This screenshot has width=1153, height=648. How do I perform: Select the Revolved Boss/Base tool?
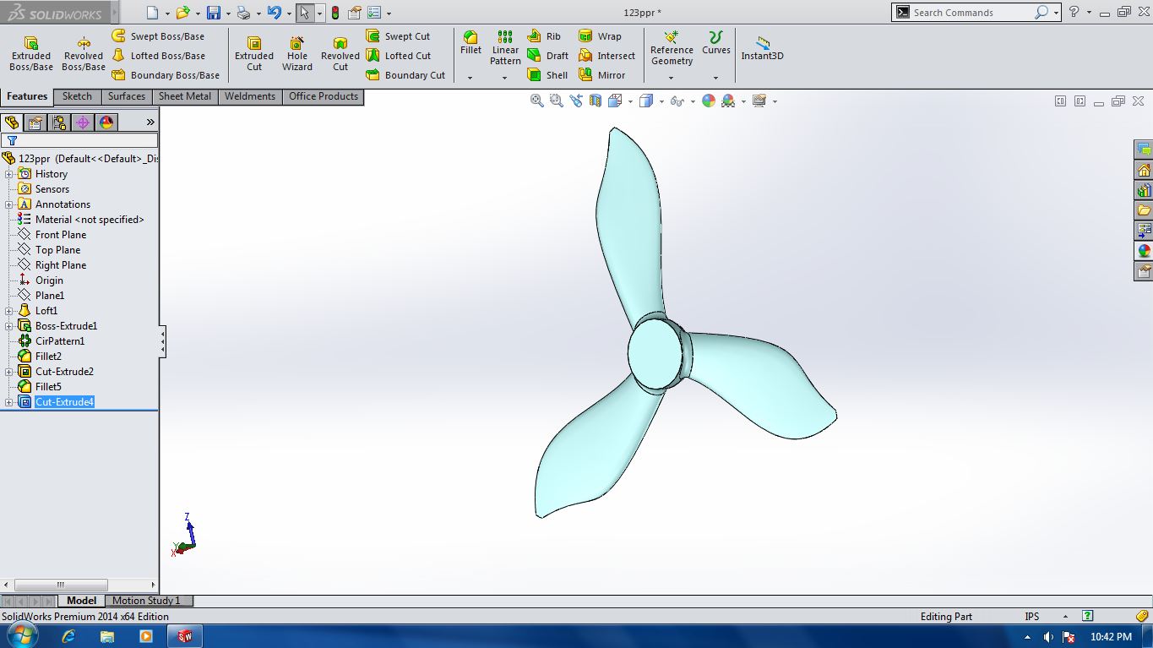pyautogui.click(x=84, y=54)
